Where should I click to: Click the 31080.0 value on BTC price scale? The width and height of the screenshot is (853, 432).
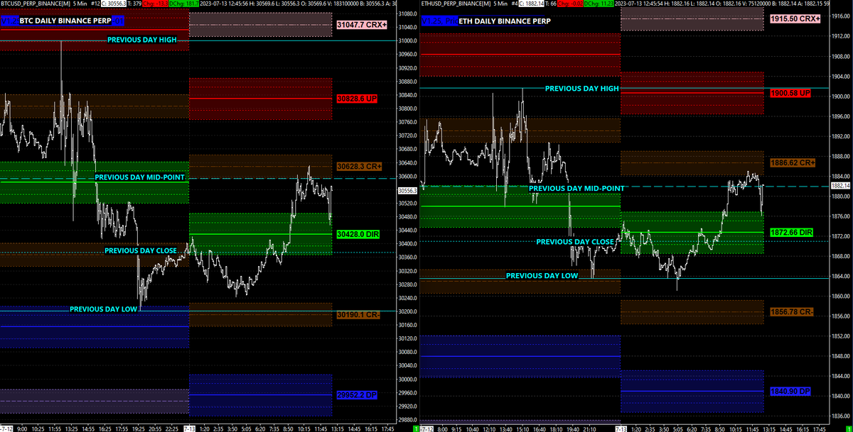tap(408, 14)
